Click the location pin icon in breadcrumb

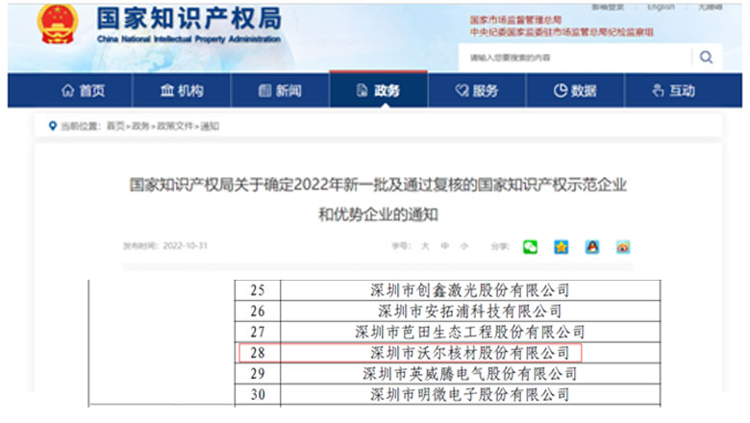[x=52, y=126]
